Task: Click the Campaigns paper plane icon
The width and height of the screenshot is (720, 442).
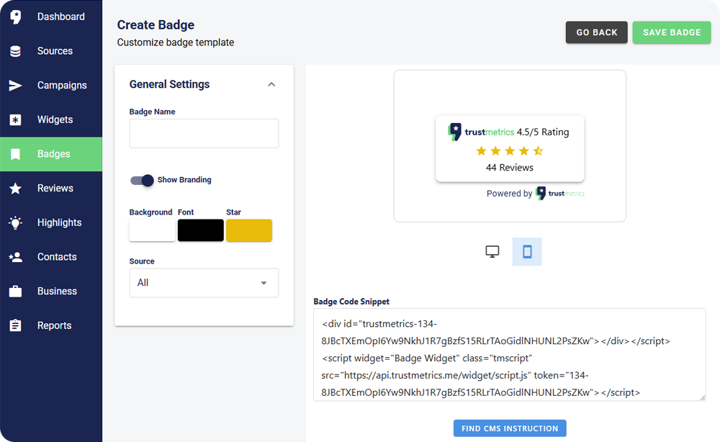Action: point(15,86)
